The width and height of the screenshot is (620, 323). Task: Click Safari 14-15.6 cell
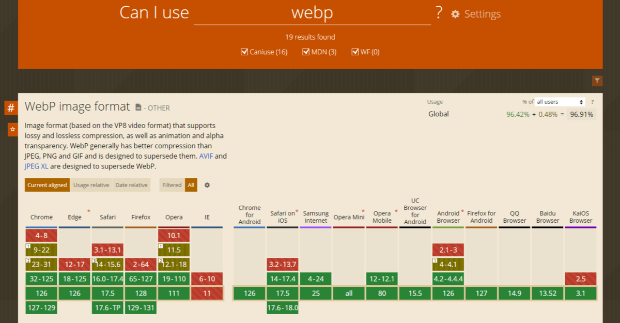click(108, 265)
